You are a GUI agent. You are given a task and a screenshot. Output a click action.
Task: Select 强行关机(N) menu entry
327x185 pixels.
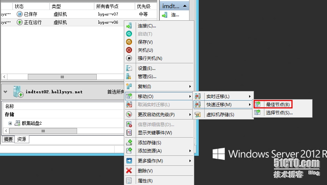click(150, 58)
